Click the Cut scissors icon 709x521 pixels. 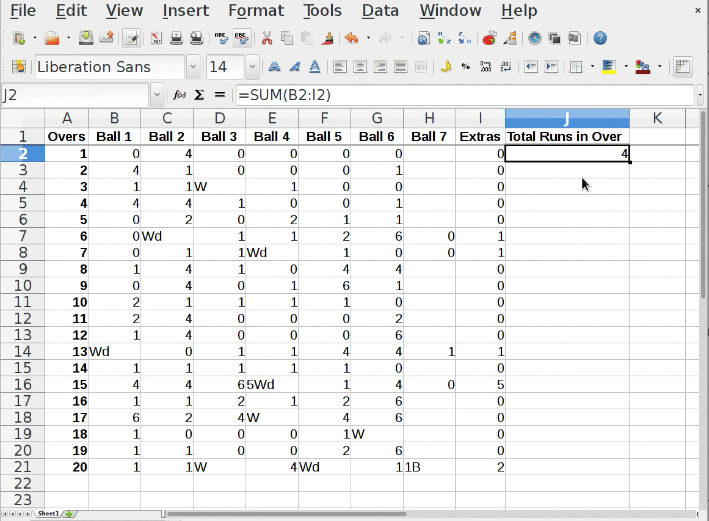click(x=267, y=38)
